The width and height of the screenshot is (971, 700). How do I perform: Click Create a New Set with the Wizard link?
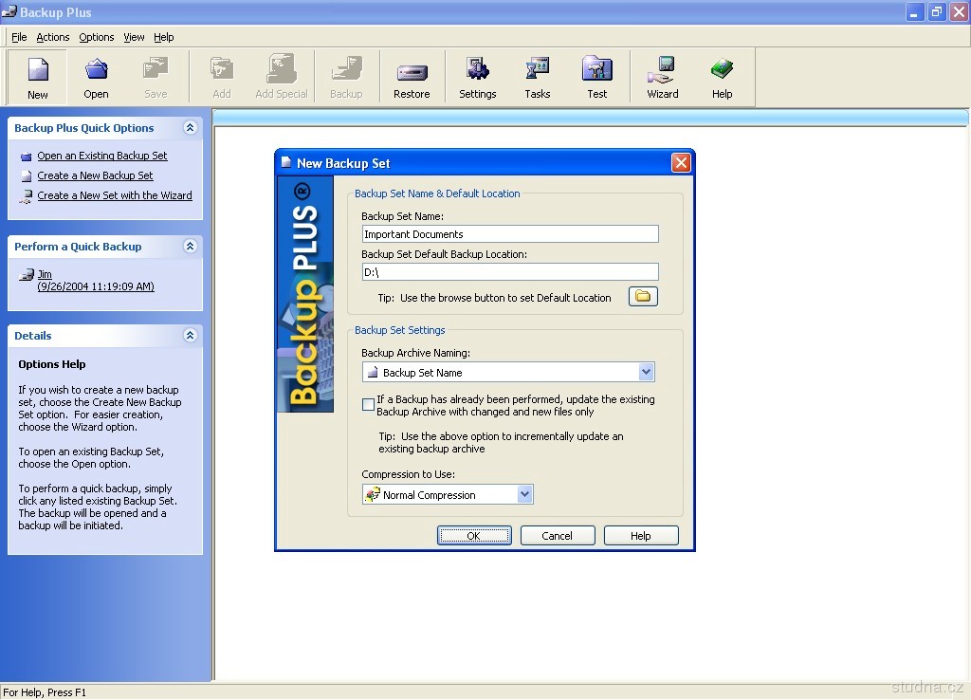[x=114, y=195]
